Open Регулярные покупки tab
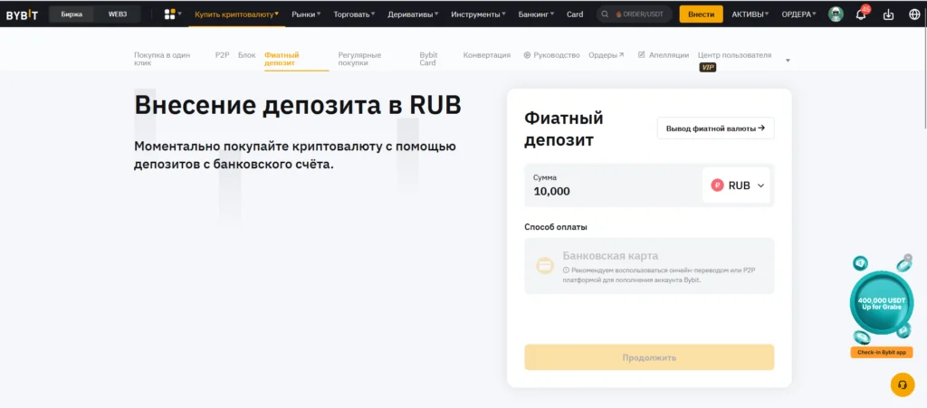This screenshot has height=408, width=927. (x=359, y=59)
